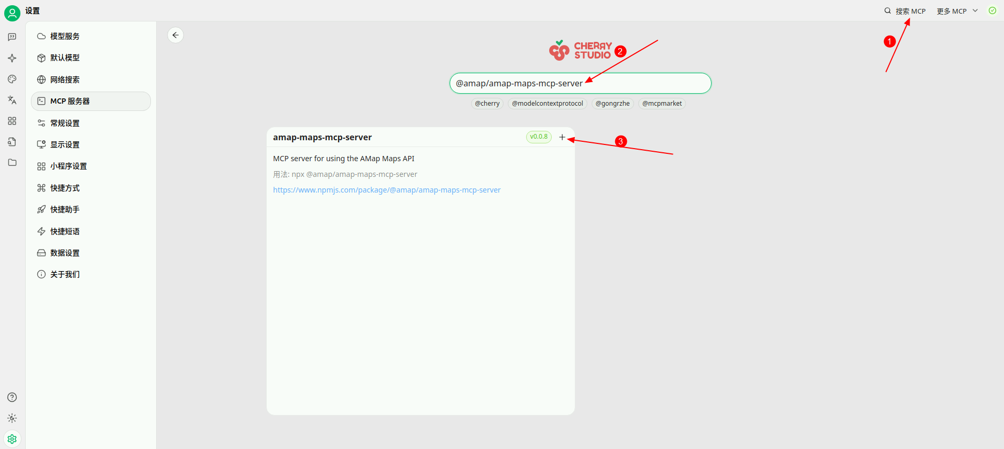Open the knowledge base icon in sidebar
Screen dimensions: 1004x449
tap(12, 142)
